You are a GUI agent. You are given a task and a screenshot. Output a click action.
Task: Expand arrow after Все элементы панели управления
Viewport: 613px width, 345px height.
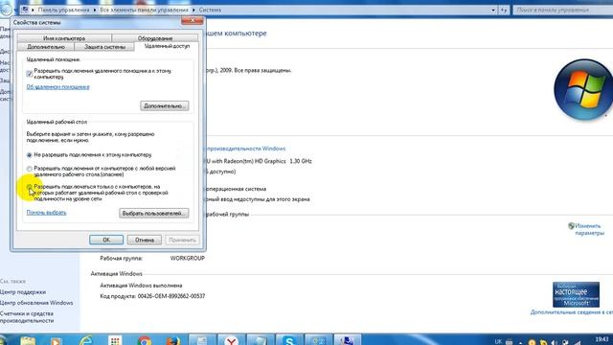(193, 10)
